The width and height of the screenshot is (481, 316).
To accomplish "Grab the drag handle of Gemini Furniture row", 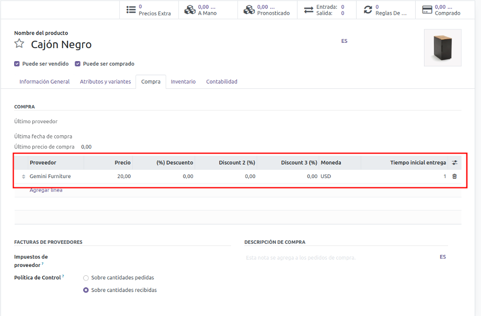I will pyautogui.click(x=23, y=177).
